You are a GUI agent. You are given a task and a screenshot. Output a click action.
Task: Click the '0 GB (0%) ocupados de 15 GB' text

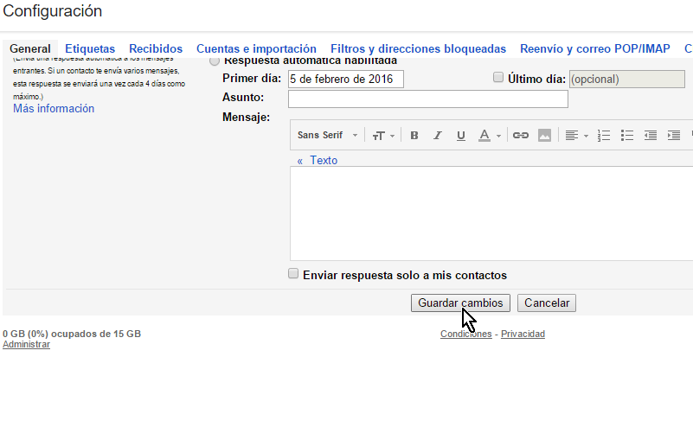pos(72,334)
